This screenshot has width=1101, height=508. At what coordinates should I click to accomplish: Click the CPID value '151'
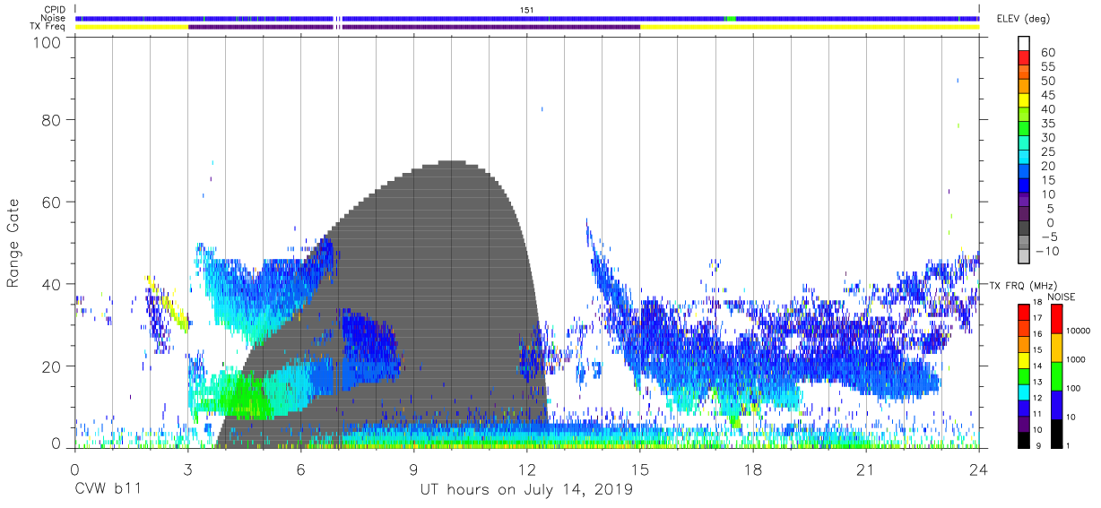(527, 9)
